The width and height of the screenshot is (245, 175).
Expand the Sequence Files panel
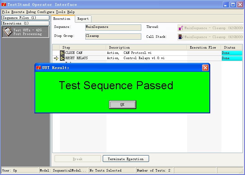tap(25, 18)
